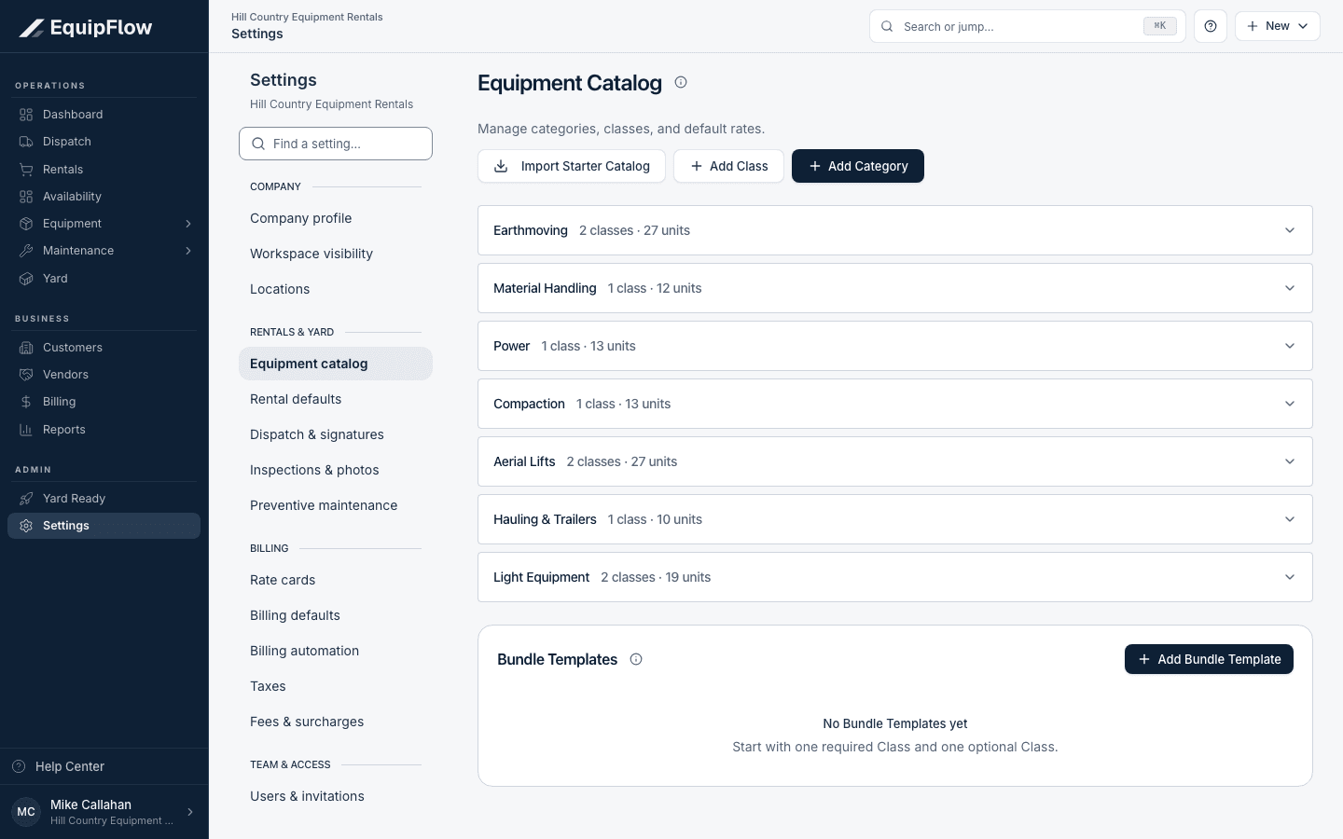Expand the Equipment submenu chevron

pos(188,224)
